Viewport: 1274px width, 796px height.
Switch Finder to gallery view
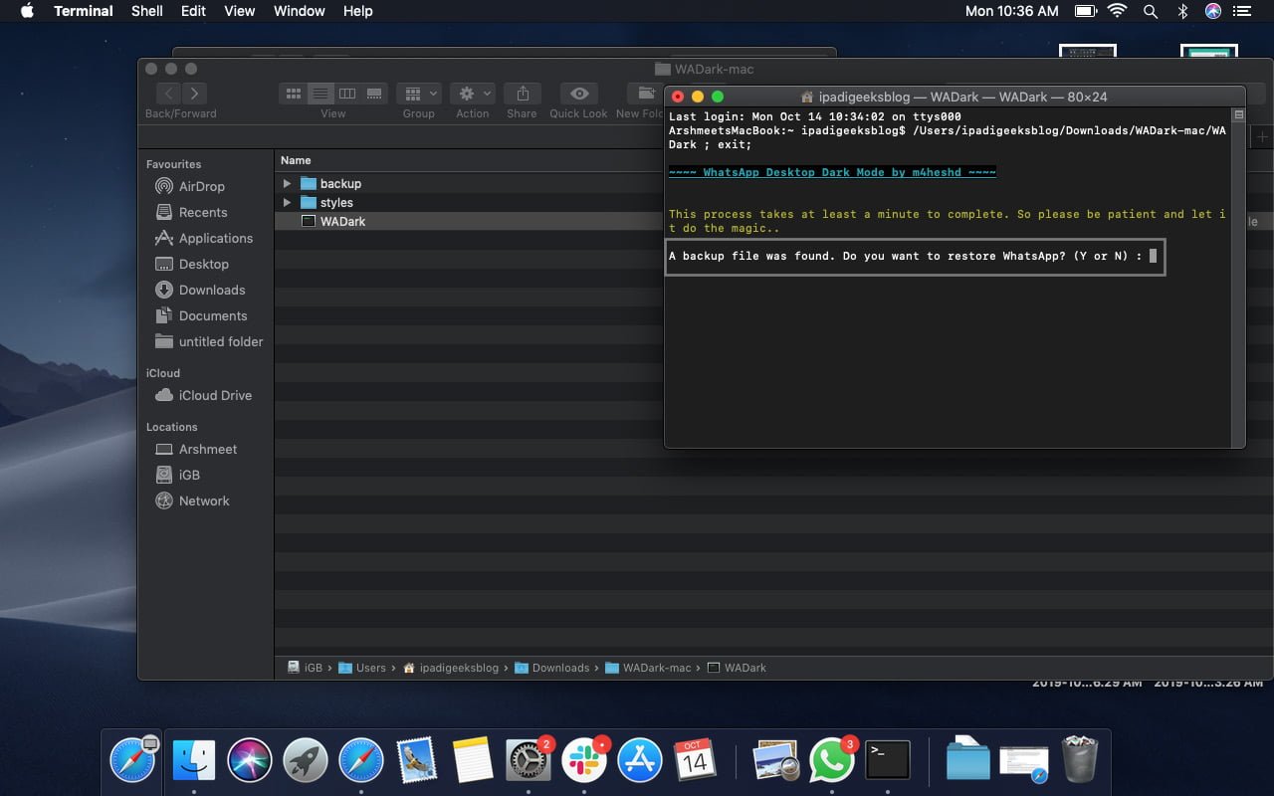coord(373,94)
